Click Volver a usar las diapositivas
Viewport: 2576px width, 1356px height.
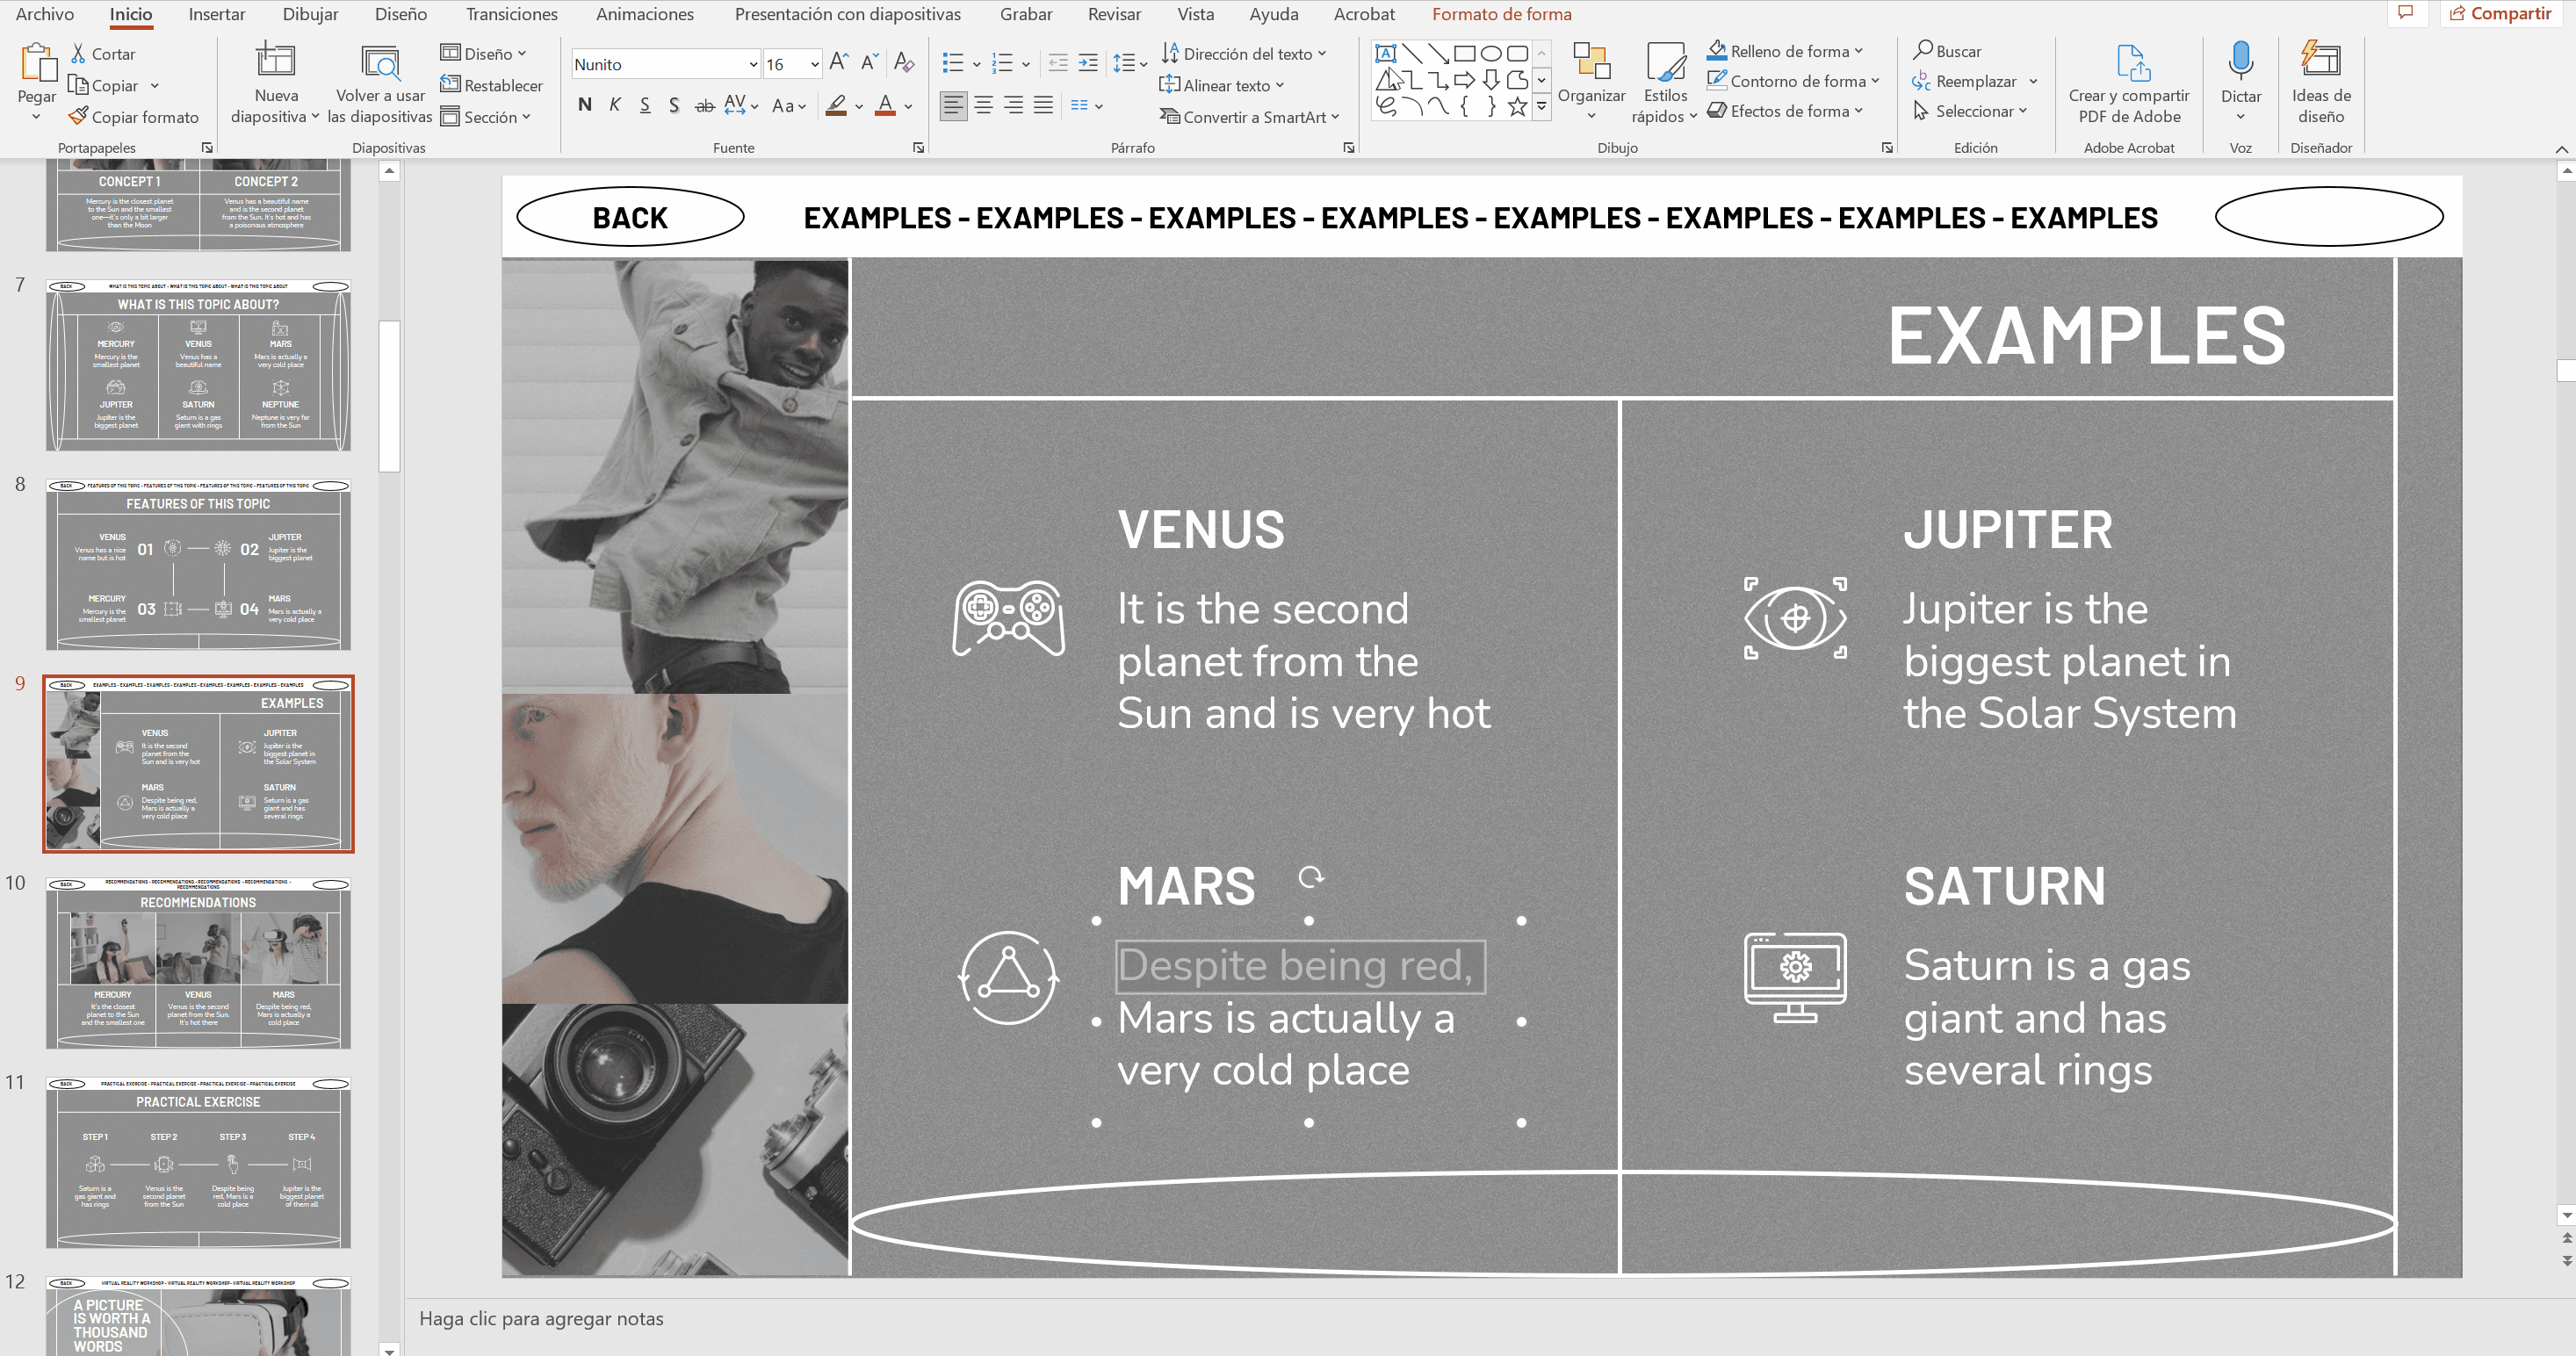pyautogui.click(x=380, y=84)
